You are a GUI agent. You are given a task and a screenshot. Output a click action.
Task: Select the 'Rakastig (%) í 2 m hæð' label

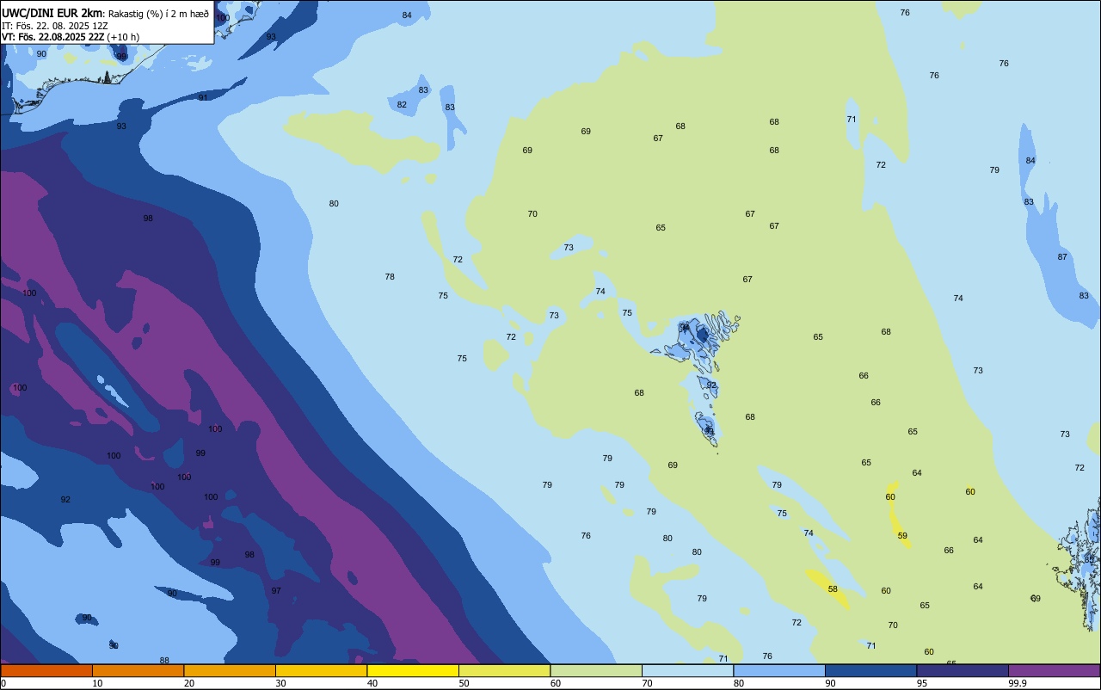click(158, 13)
